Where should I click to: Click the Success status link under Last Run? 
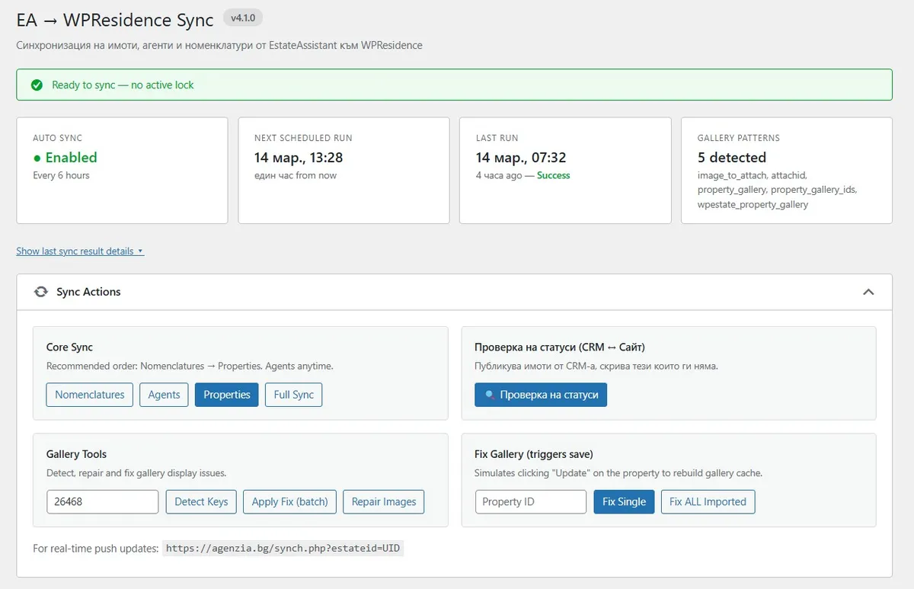[x=553, y=175]
